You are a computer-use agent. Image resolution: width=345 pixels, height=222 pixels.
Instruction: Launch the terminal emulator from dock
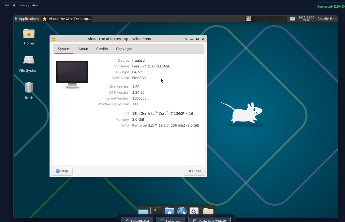click(157, 211)
